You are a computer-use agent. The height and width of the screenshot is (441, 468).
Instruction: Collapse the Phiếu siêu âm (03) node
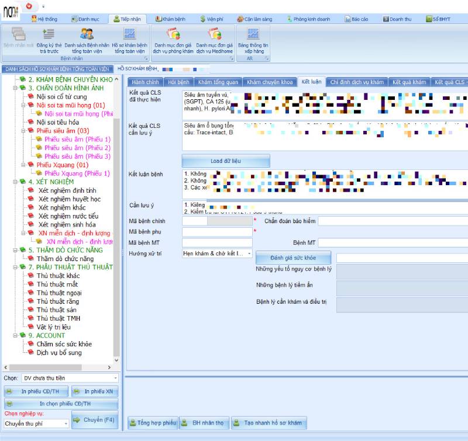(x=23, y=130)
